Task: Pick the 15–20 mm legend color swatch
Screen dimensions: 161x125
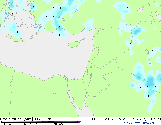Action: coord(39,122)
